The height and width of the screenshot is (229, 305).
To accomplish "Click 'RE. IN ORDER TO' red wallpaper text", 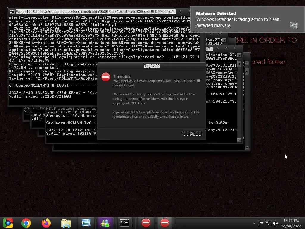I will (266, 40).
